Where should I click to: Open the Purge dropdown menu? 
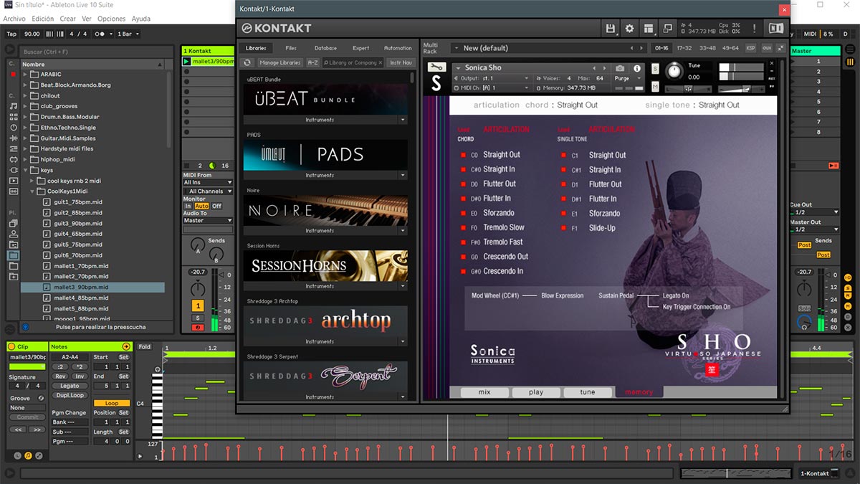point(627,78)
